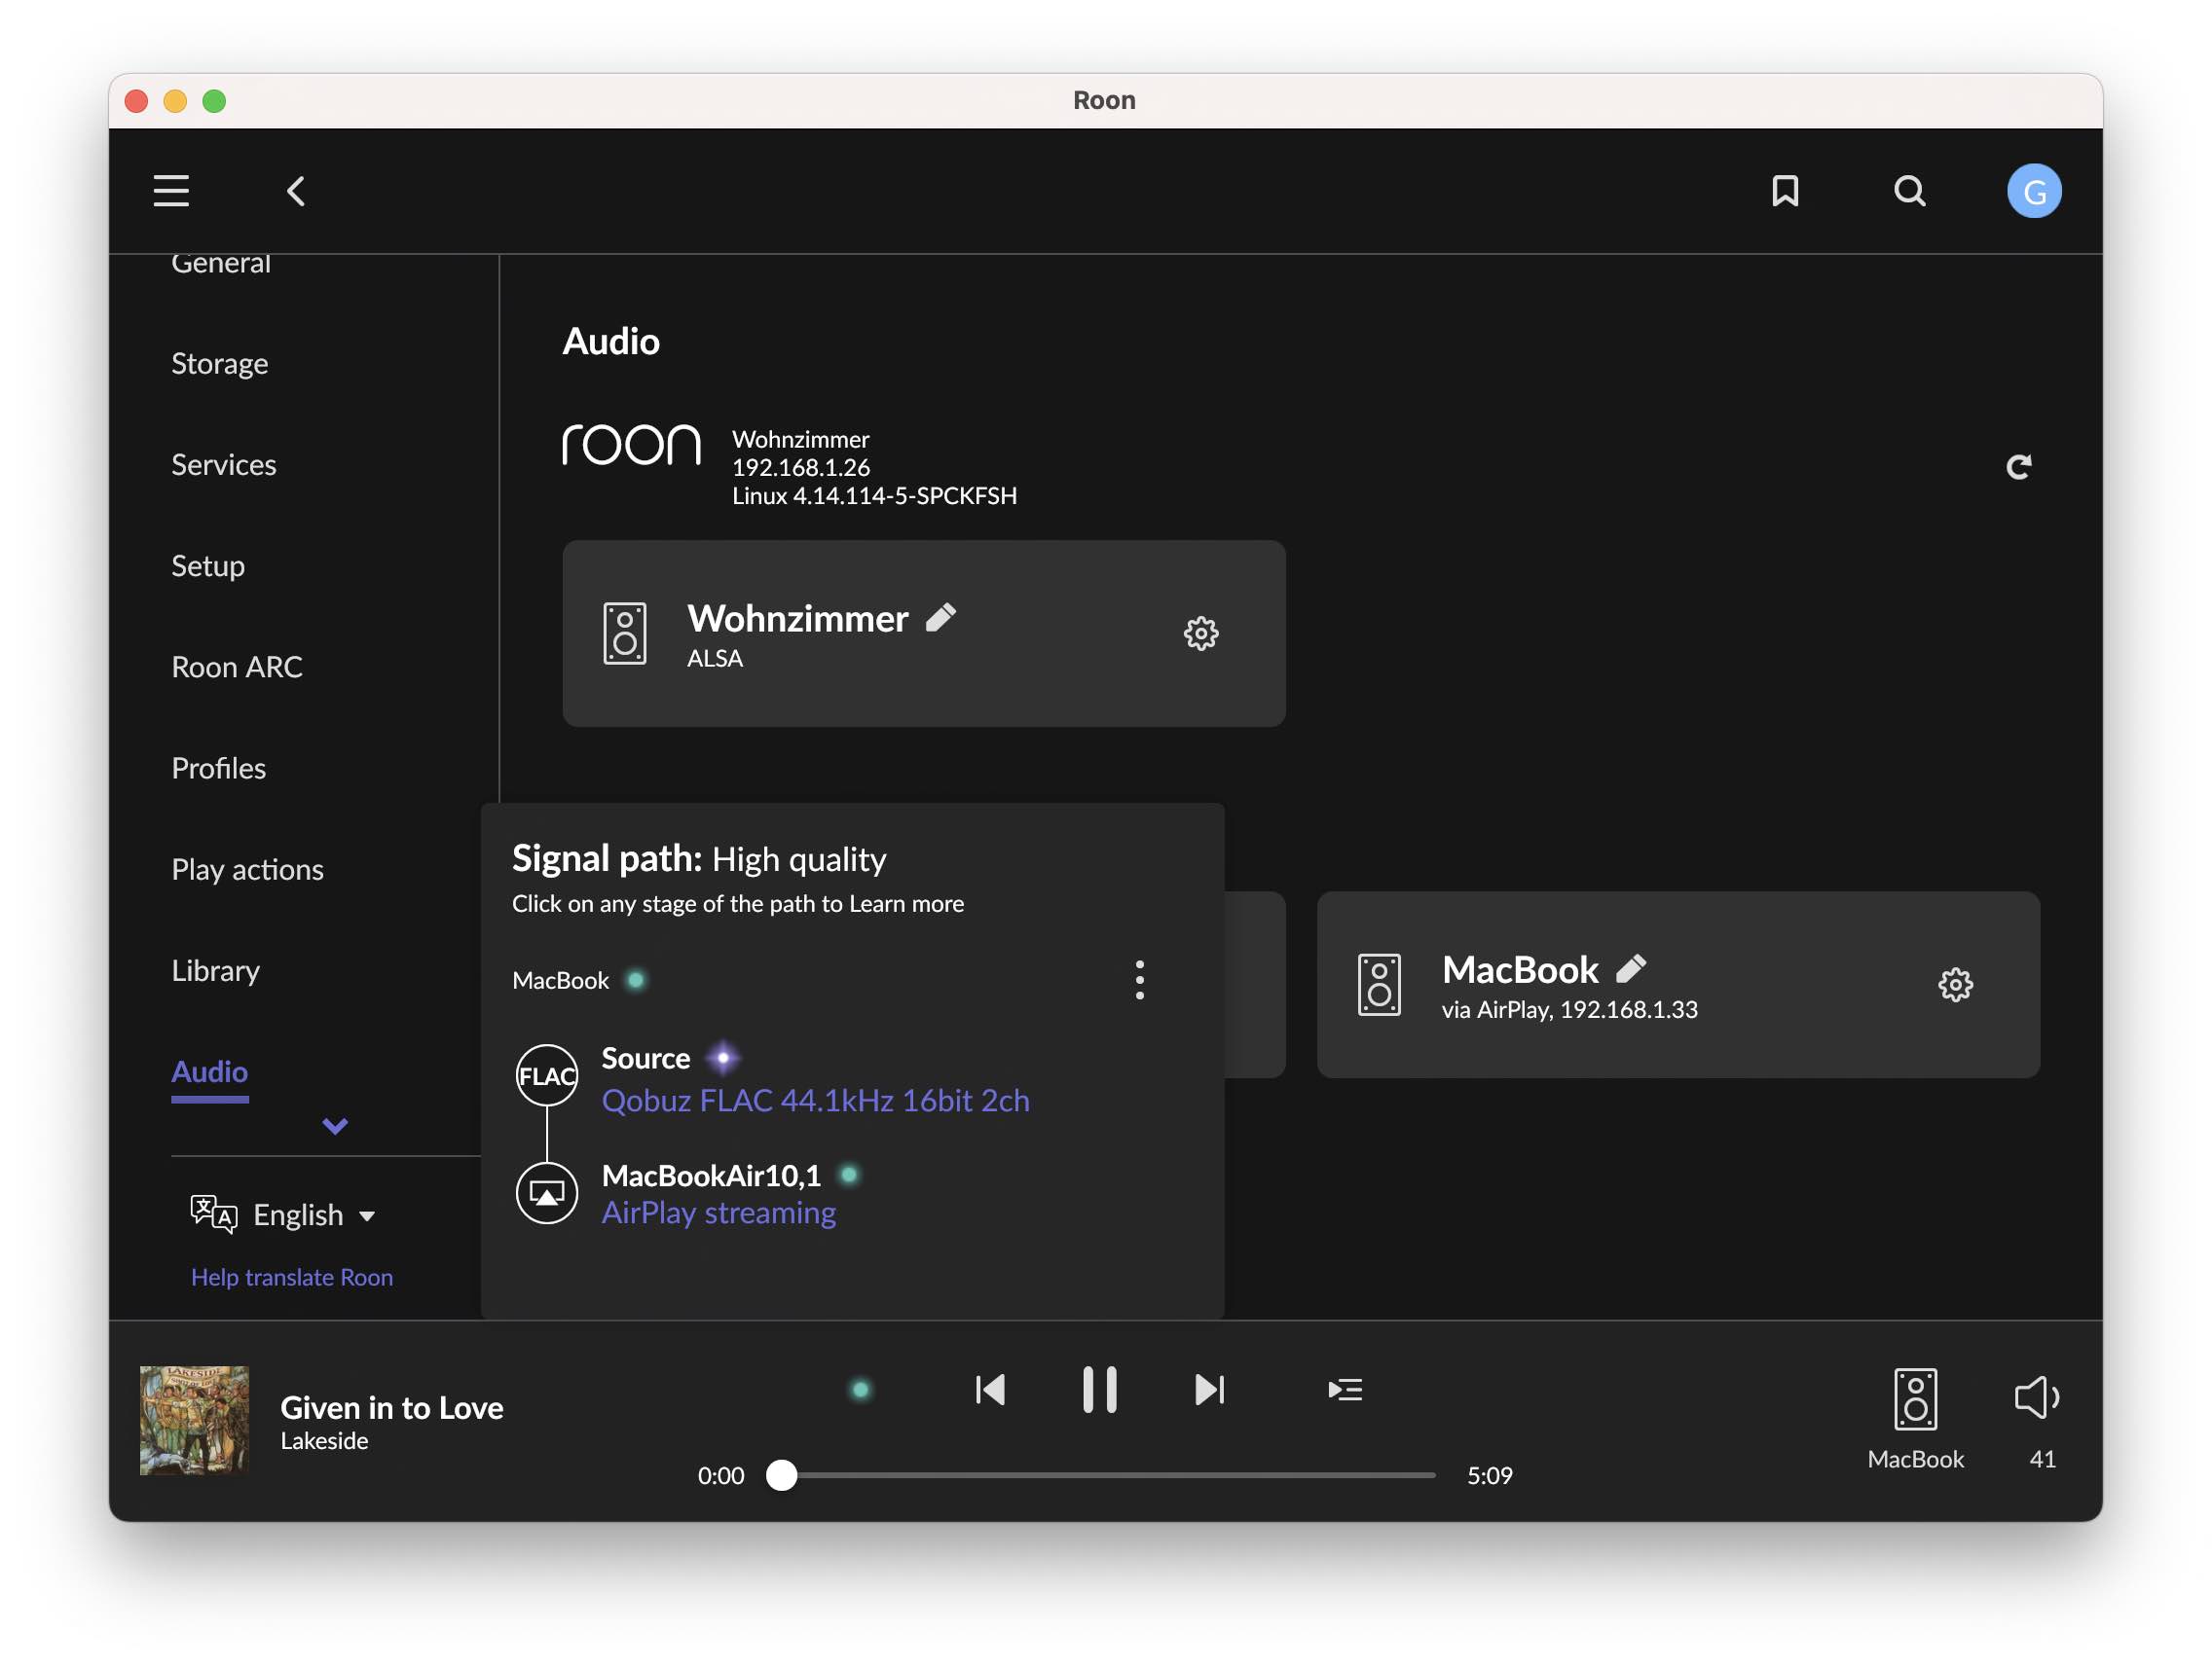Image resolution: width=2212 pixels, height=1666 pixels.
Task: Pause the current track
Action: pyautogui.click(x=1099, y=1388)
